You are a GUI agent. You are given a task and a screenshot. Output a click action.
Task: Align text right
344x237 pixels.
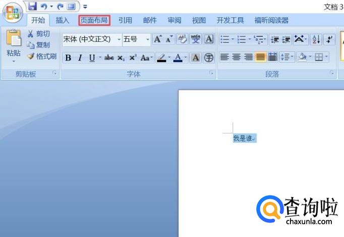[248, 57]
